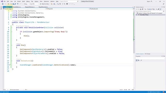Image resolution: width=166 pixels, height=93 pixels.
Task: Collapse the PlayerLife class outline
Action: tap(12, 22)
